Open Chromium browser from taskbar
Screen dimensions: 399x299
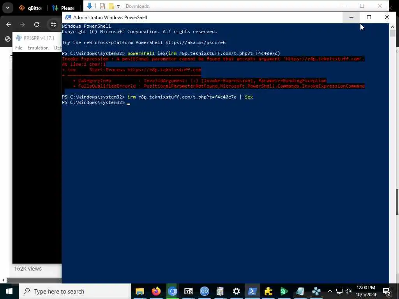(x=172, y=291)
